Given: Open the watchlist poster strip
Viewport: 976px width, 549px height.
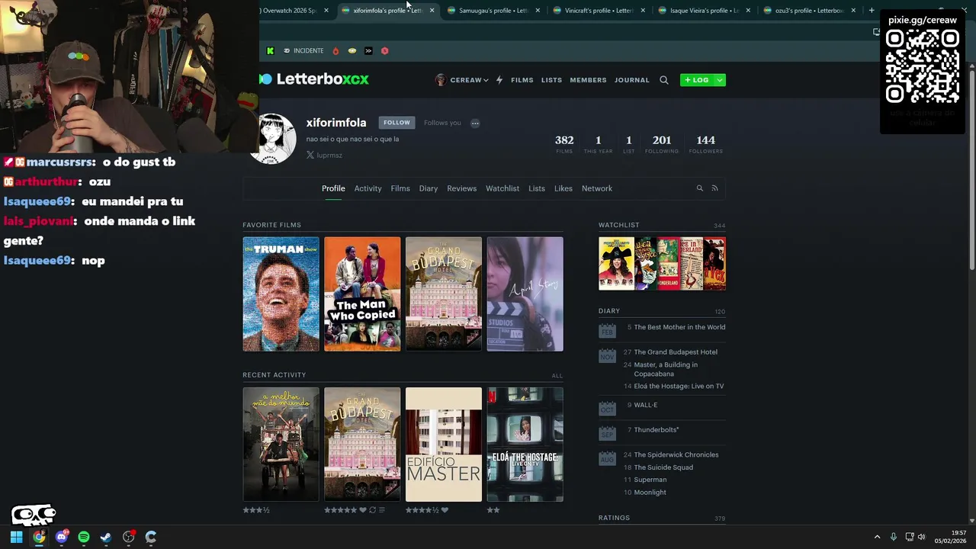Looking at the screenshot, I should point(662,264).
